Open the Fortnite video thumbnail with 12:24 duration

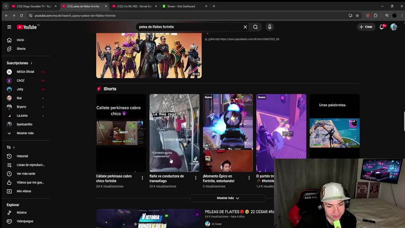(149, 55)
